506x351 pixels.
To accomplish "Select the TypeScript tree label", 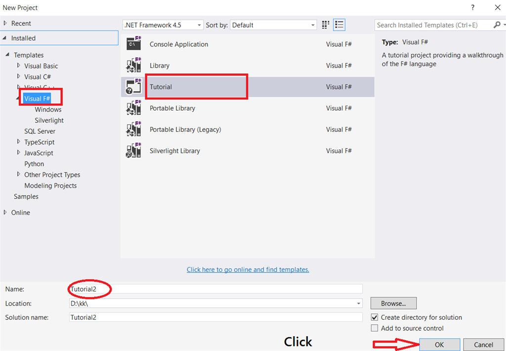I will (x=40, y=142).
